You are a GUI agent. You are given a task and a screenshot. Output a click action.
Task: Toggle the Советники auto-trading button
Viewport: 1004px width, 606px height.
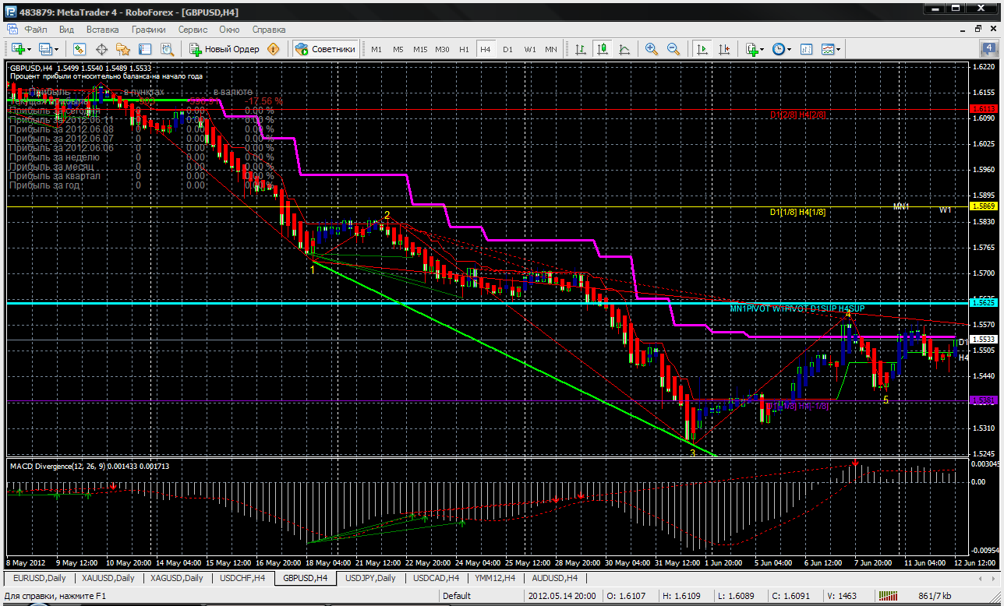coord(325,49)
